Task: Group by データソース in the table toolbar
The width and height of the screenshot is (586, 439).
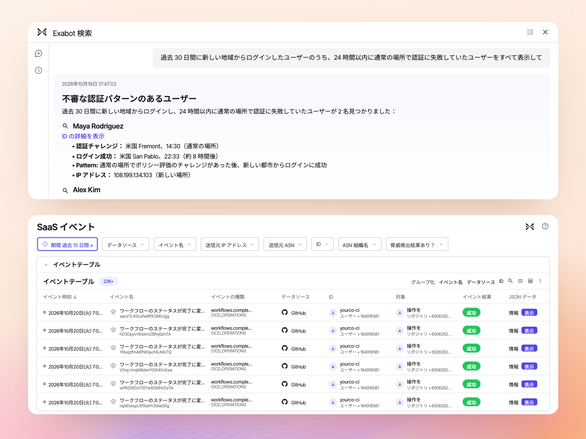Action: point(481,282)
